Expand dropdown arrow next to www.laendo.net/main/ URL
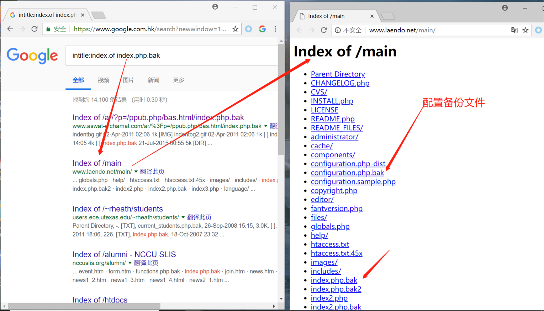 (x=136, y=172)
